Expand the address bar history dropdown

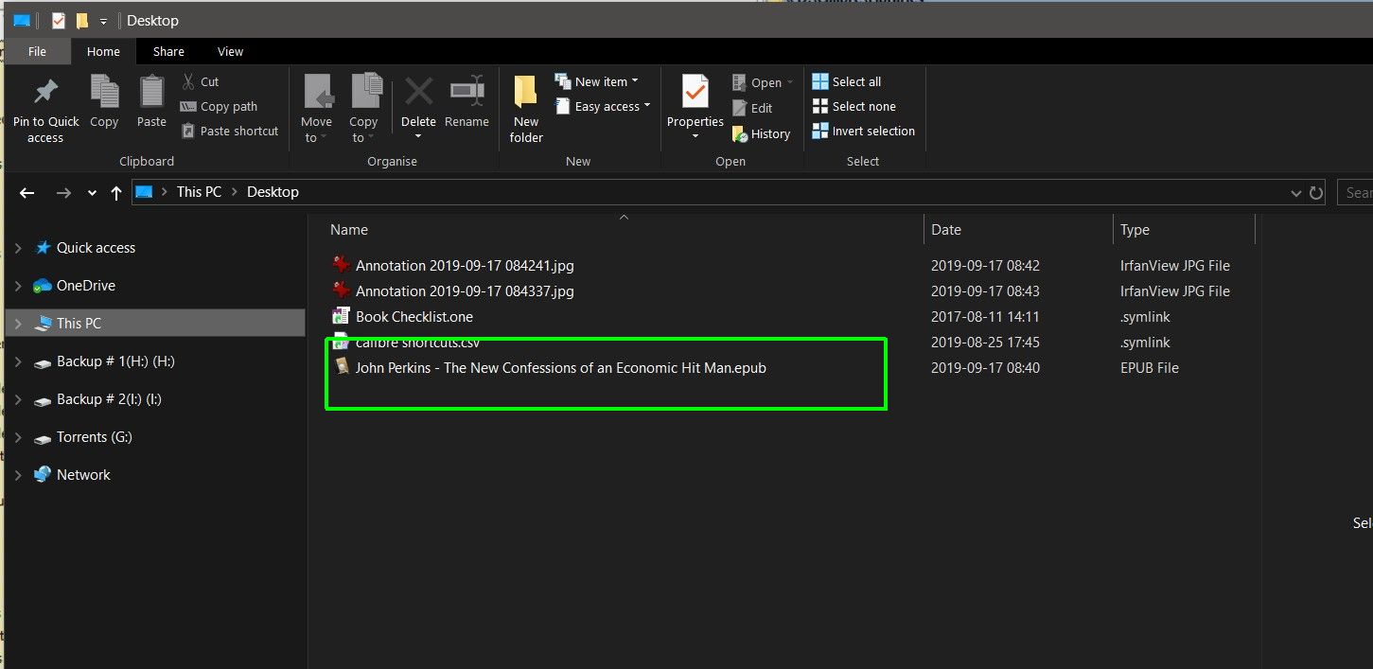1295,192
